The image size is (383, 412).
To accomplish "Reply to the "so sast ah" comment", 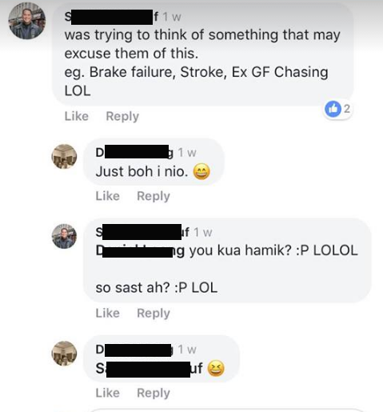I will click(x=154, y=314).
